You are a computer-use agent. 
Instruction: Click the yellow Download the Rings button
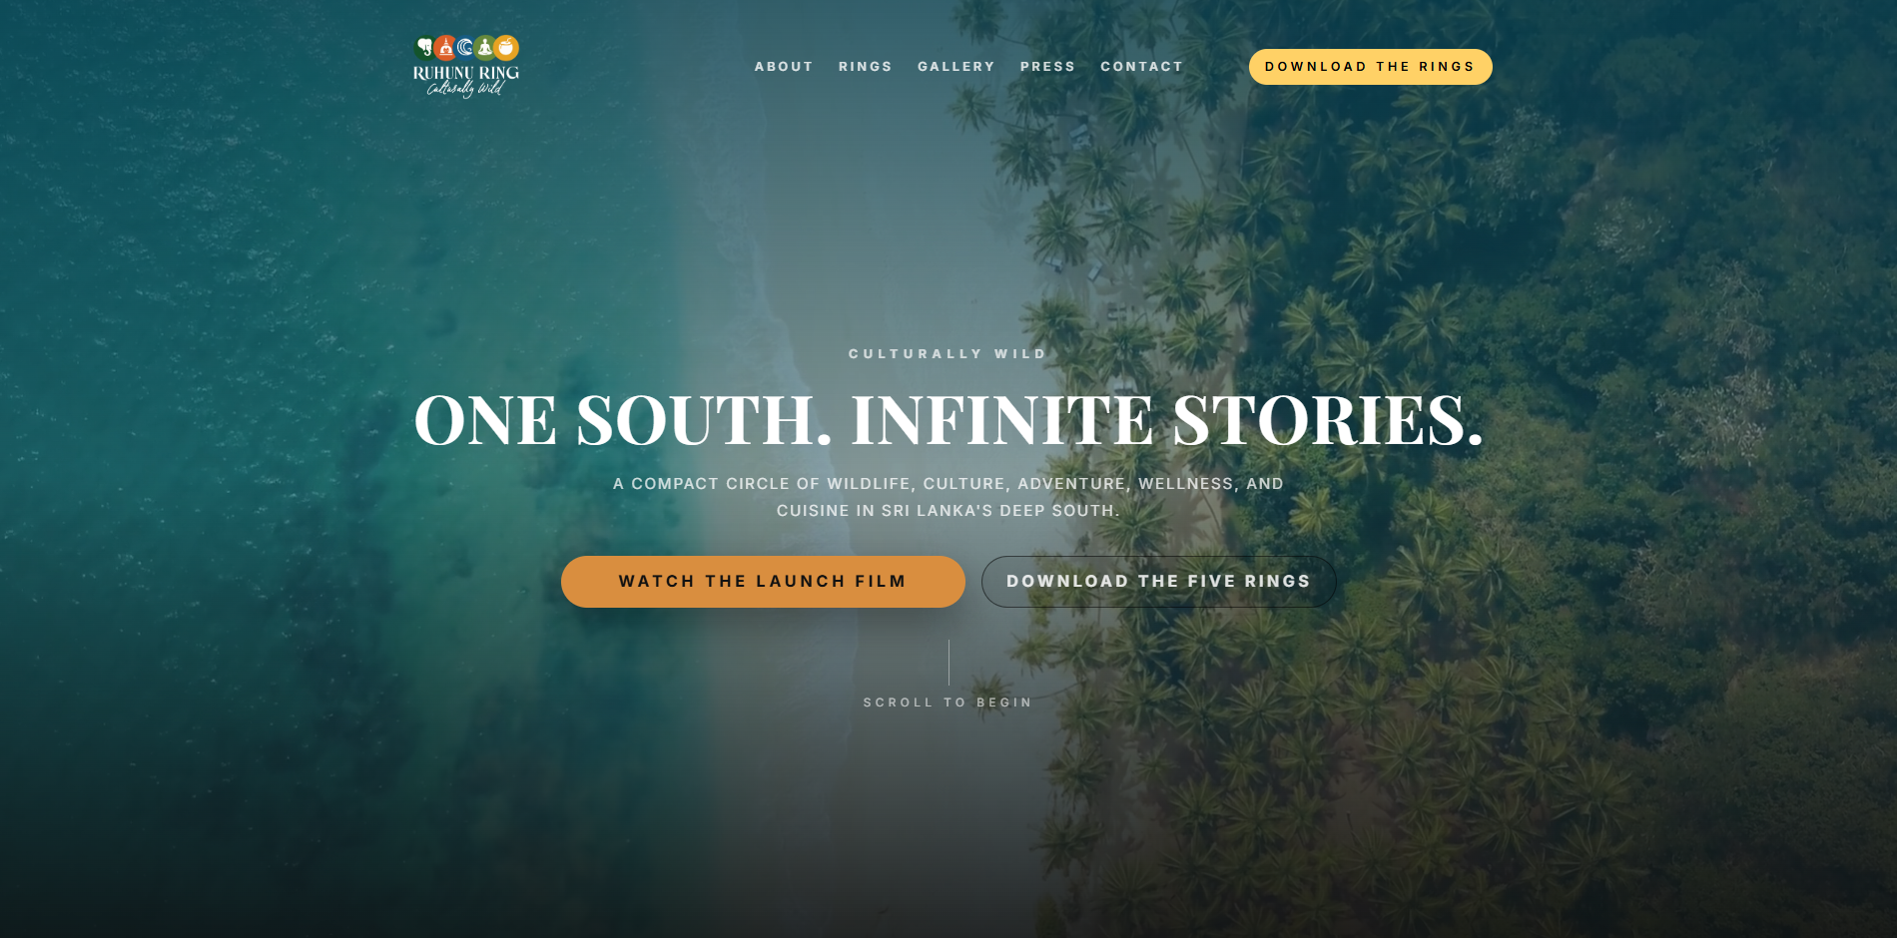pyautogui.click(x=1371, y=67)
